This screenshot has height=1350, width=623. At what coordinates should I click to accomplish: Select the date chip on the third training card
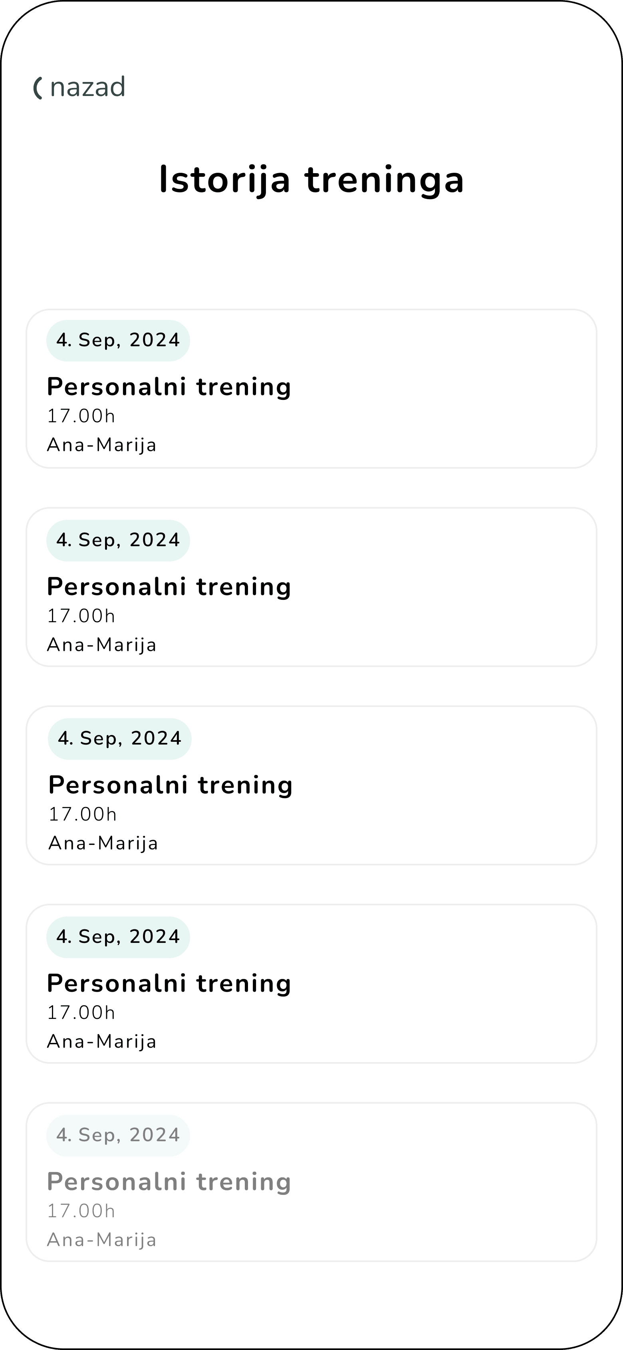119,739
